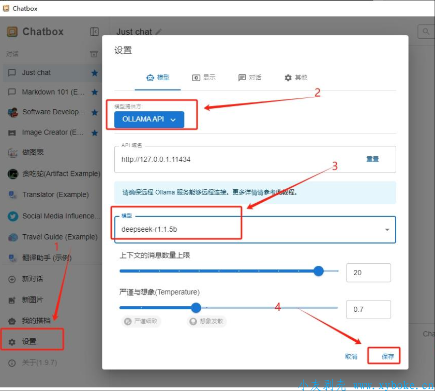The image size is (435, 391).
Task: Click the 保存 button
Action: [387, 356]
